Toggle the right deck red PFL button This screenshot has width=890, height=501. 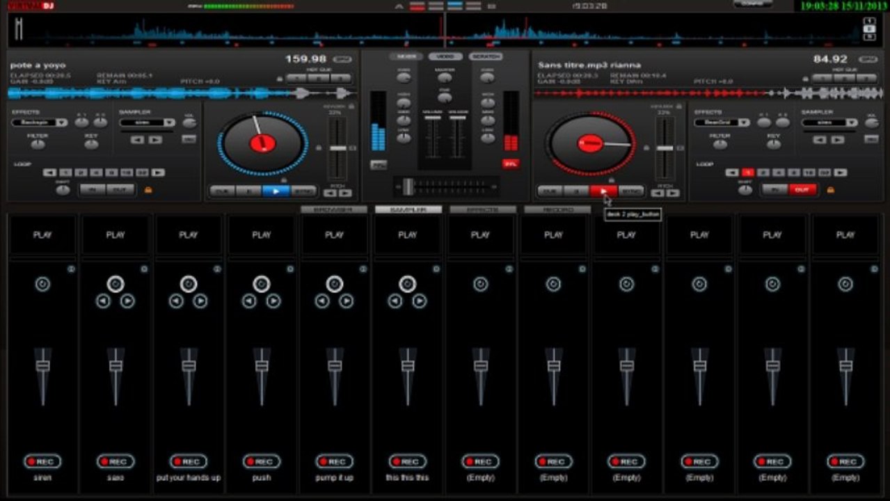click(x=511, y=164)
